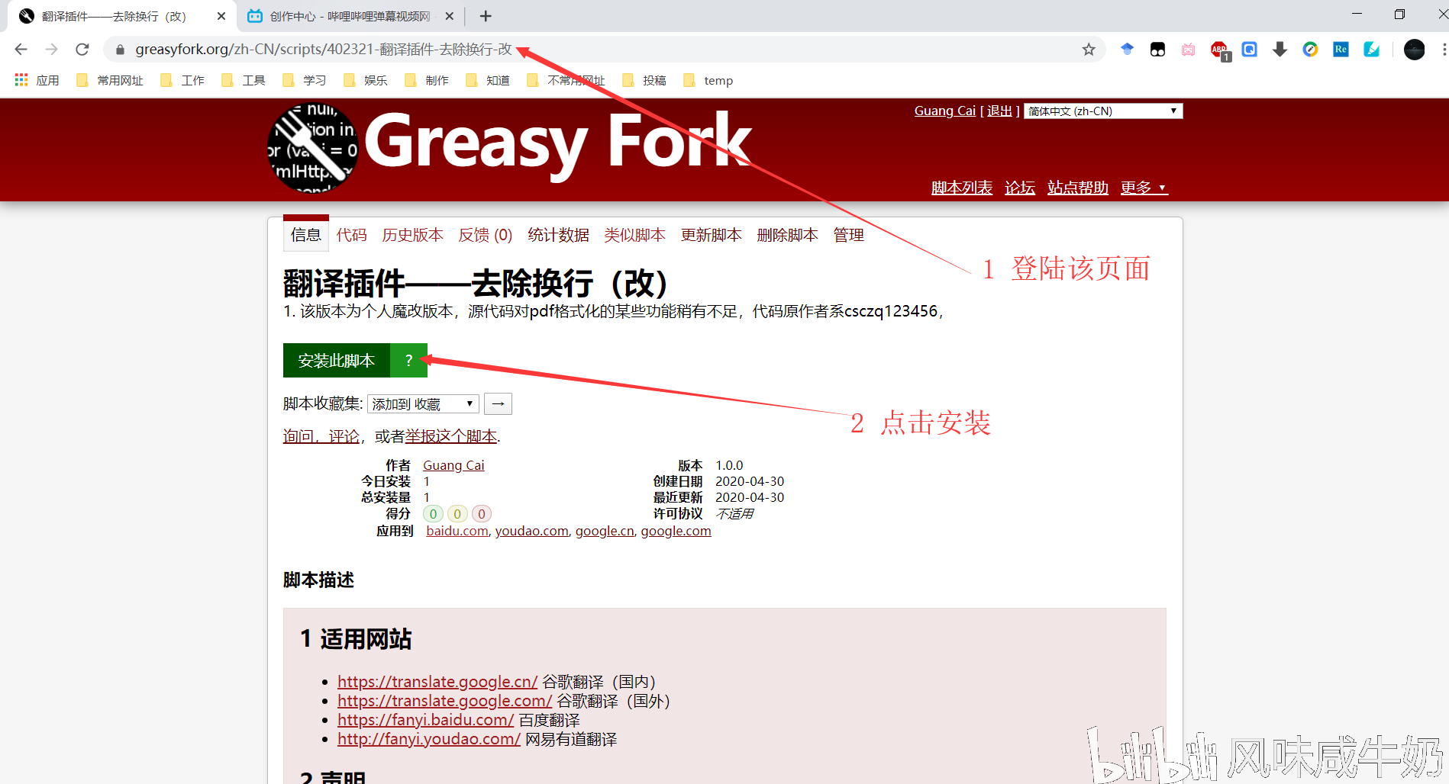Open the language dropdown 简体中文 (zh-CN)
Screen dimensions: 1449x784
click(x=1103, y=111)
